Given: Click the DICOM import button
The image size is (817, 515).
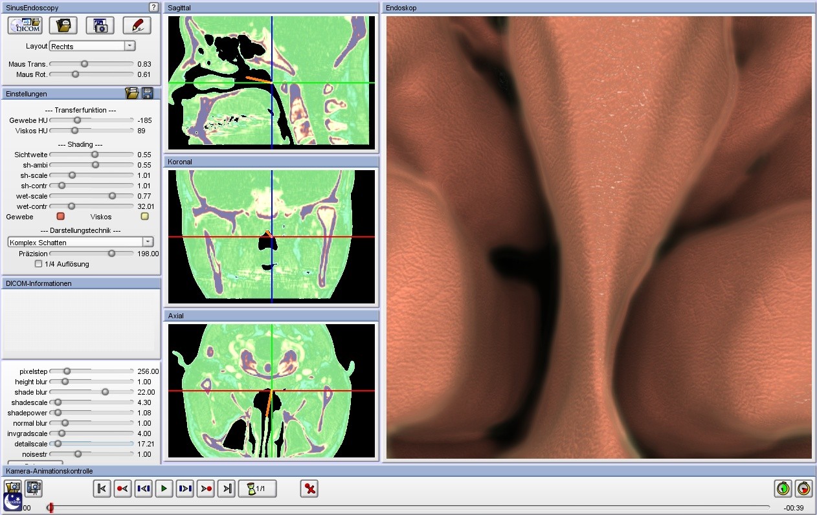Looking at the screenshot, I should (x=25, y=25).
